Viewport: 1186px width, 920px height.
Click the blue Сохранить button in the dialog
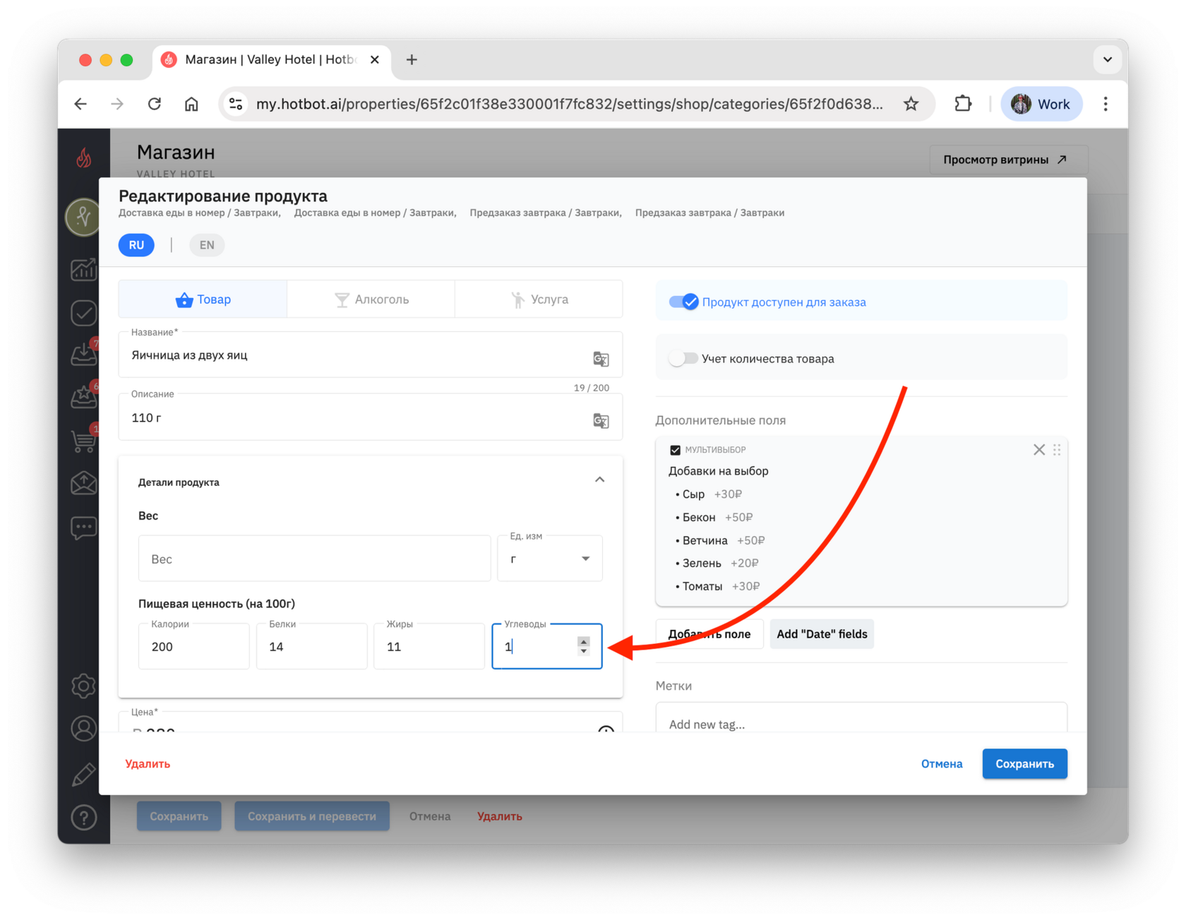tap(1024, 764)
